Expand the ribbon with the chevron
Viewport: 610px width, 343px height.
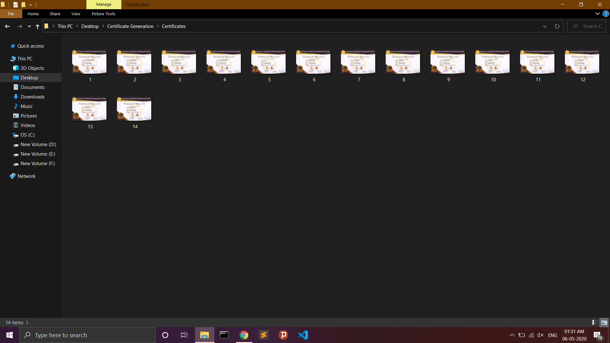[597, 14]
